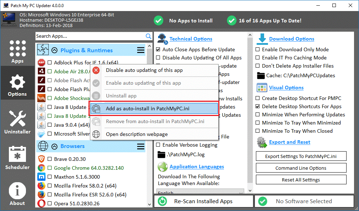Click options panel scrollbar up arrow
Image resolution: width=359 pixels, height=211 pixels.
click(x=250, y=35)
